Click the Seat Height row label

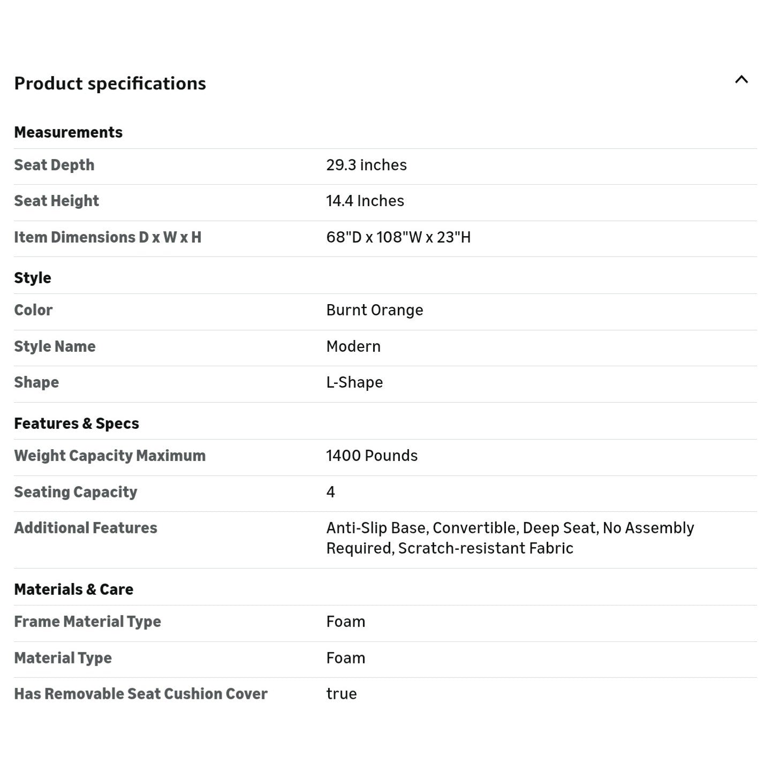56,201
